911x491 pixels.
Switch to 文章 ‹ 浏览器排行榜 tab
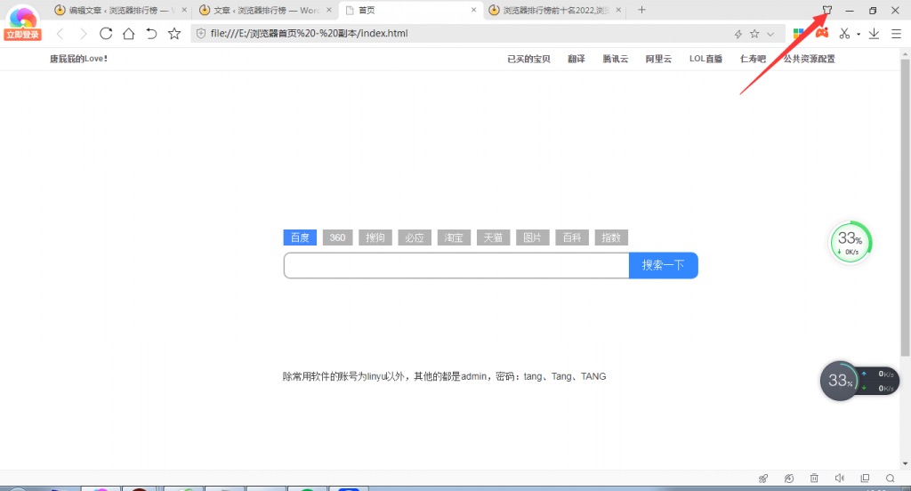[265, 11]
